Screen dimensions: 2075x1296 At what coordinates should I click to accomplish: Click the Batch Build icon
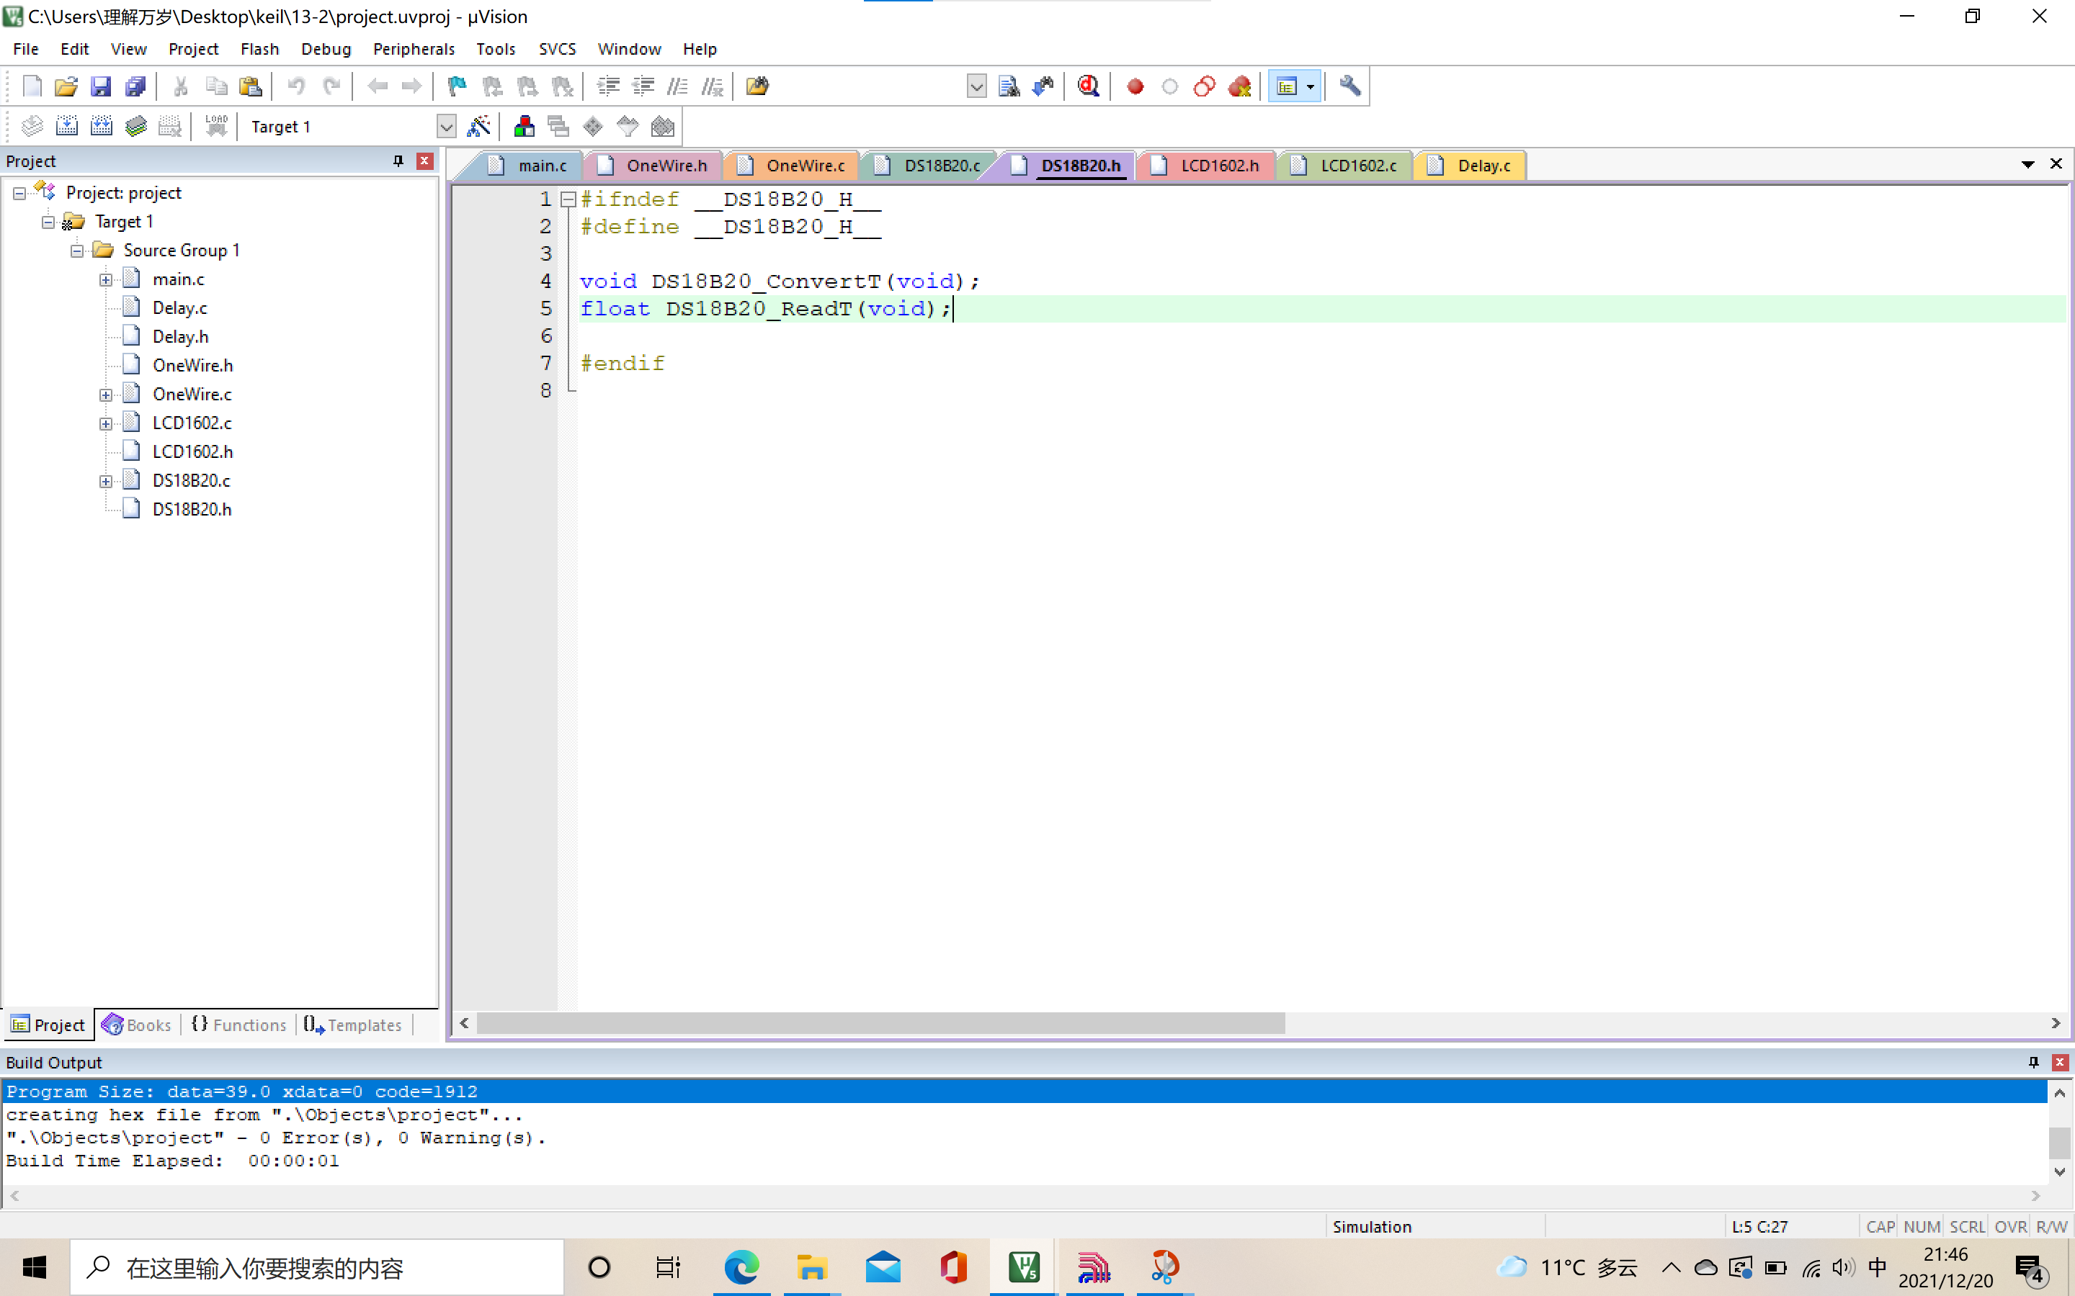[135, 127]
